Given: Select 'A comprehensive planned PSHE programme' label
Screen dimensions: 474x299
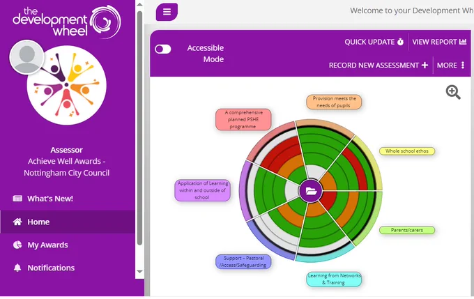Looking at the screenshot, I should pyautogui.click(x=243, y=119).
